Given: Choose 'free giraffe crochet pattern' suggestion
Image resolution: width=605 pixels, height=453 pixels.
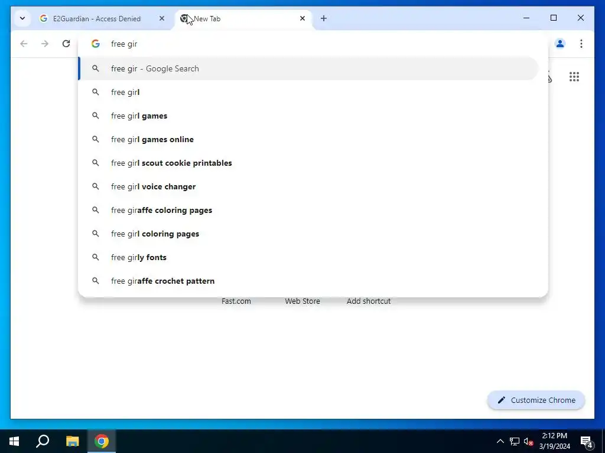Looking at the screenshot, I should [308, 281].
